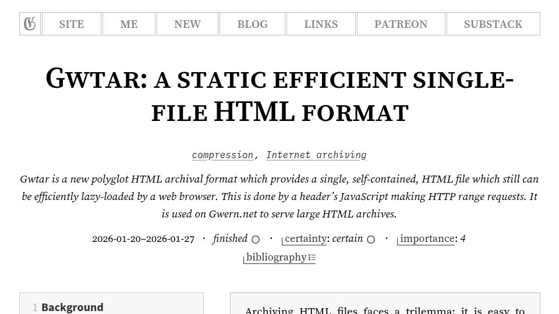Click the importance metadata link
This screenshot has width=559, height=314.
[x=427, y=238]
